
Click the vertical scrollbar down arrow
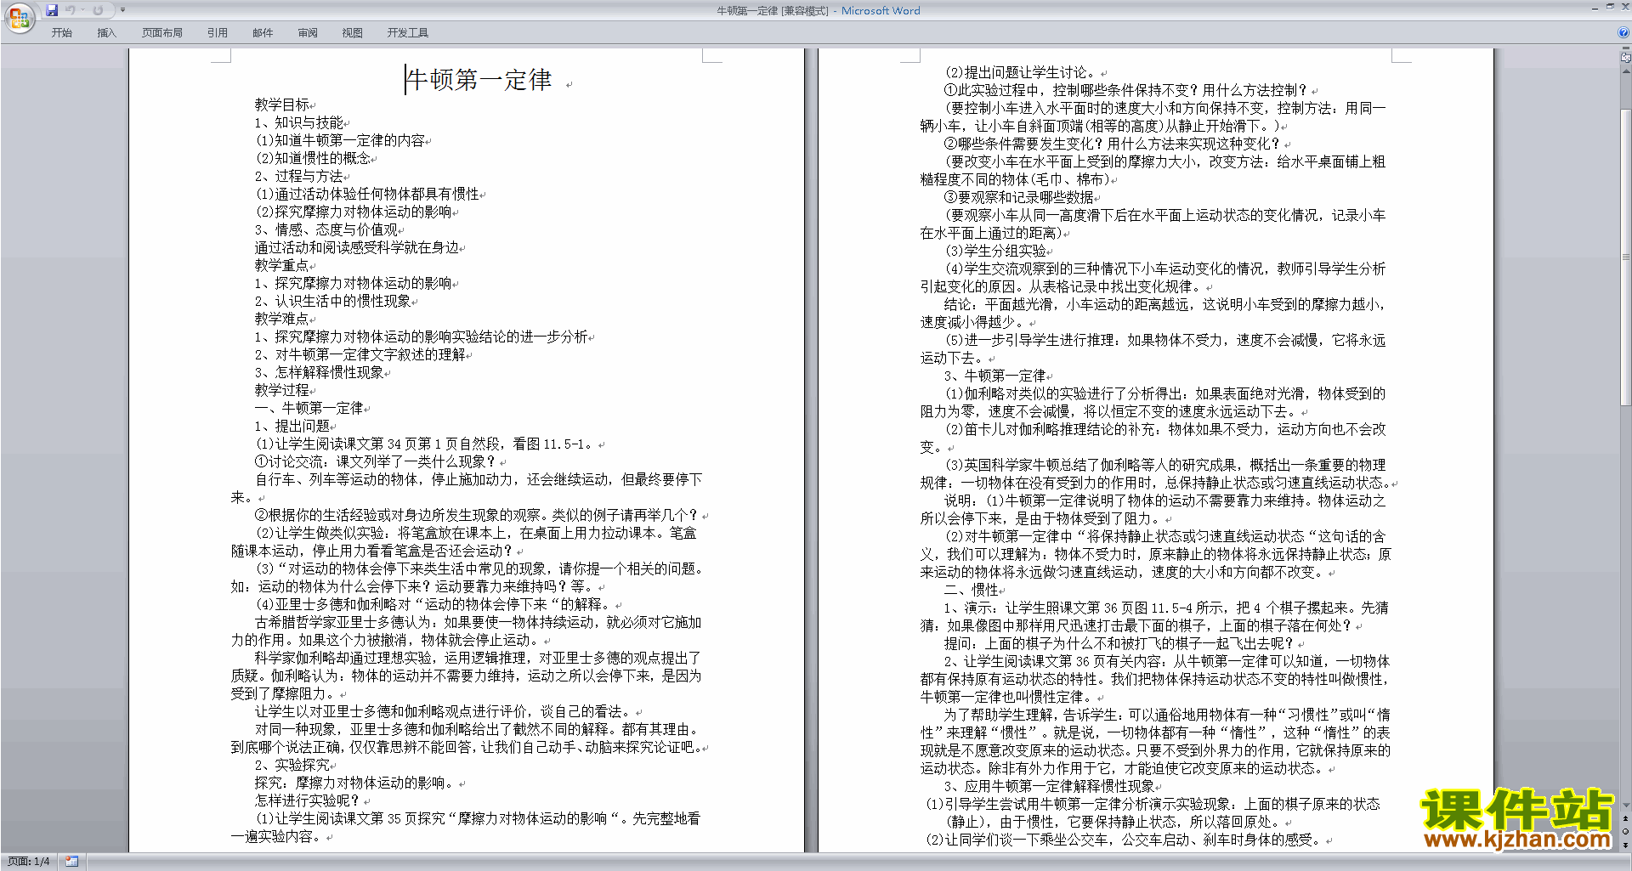click(x=1626, y=805)
